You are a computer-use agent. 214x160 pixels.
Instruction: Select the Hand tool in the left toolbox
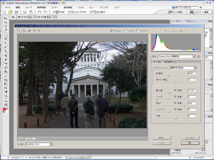(5, 26)
